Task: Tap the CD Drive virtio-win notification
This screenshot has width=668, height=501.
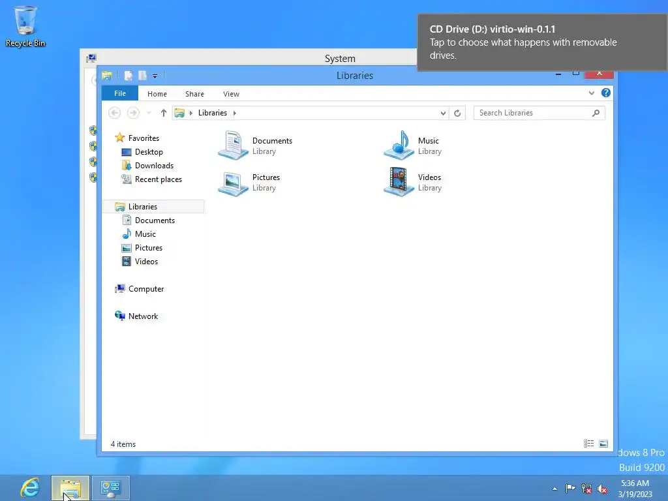Action: (x=542, y=42)
